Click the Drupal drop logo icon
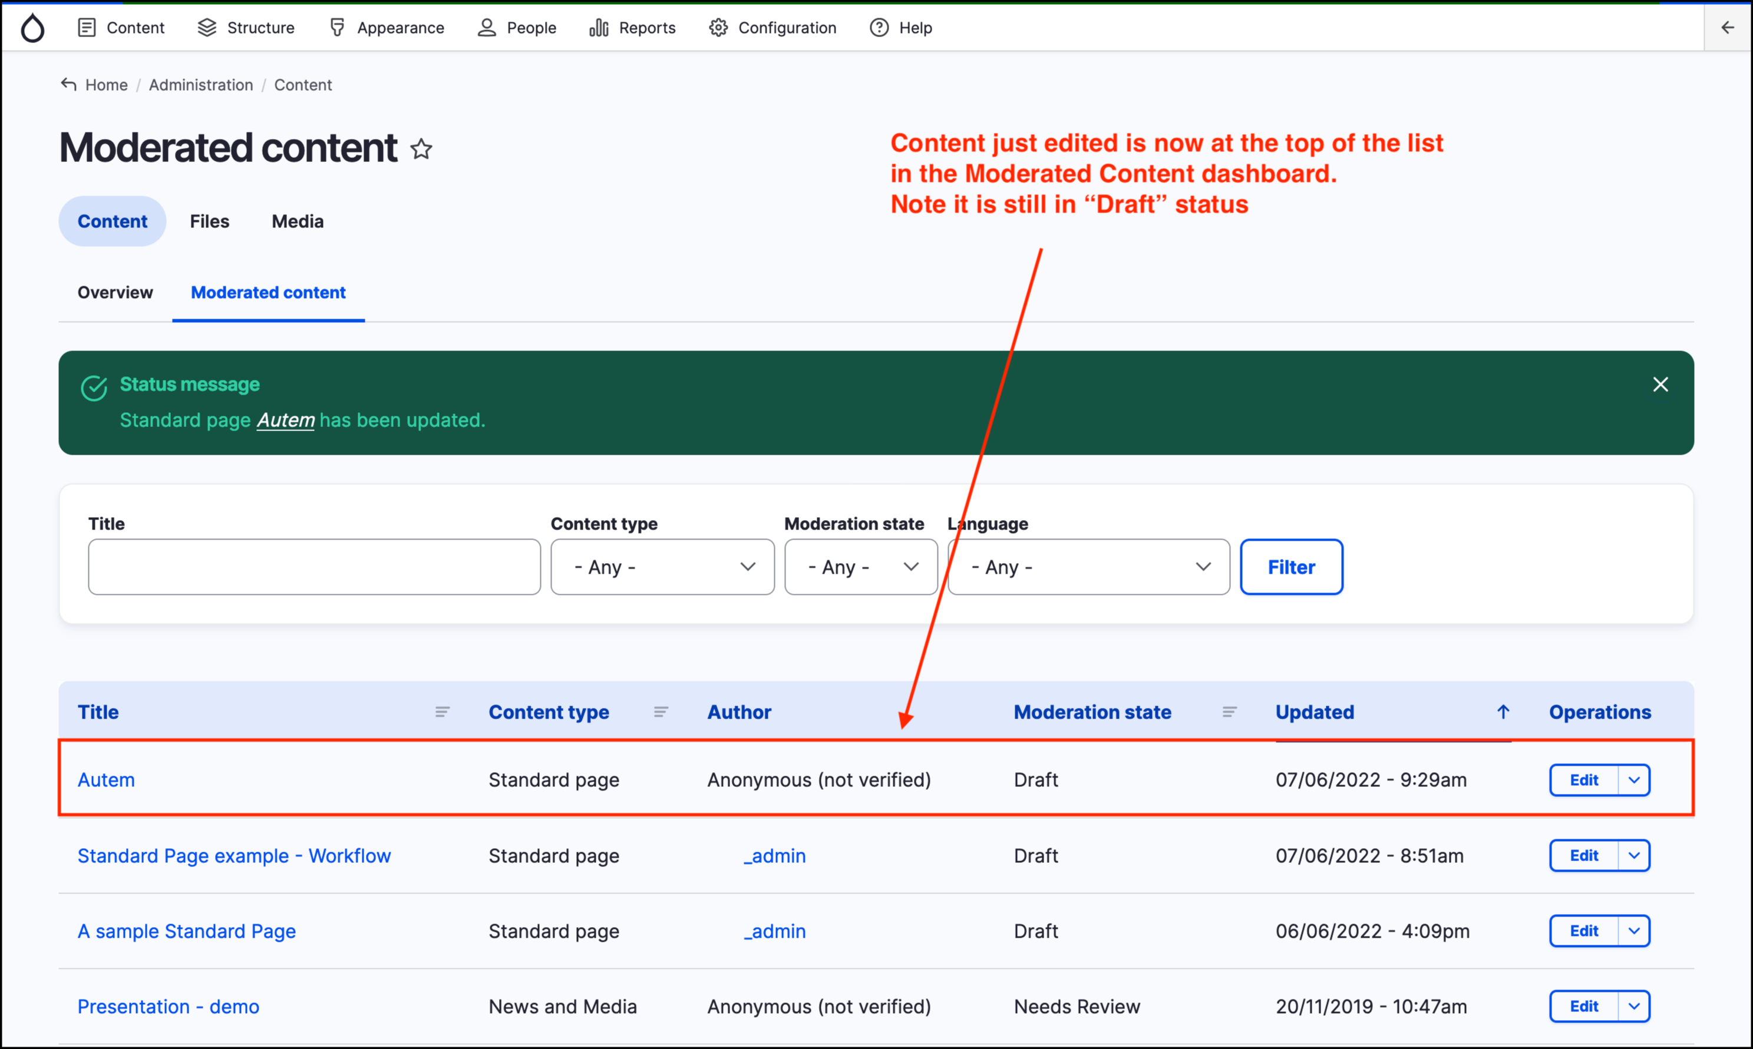 (x=32, y=28)
